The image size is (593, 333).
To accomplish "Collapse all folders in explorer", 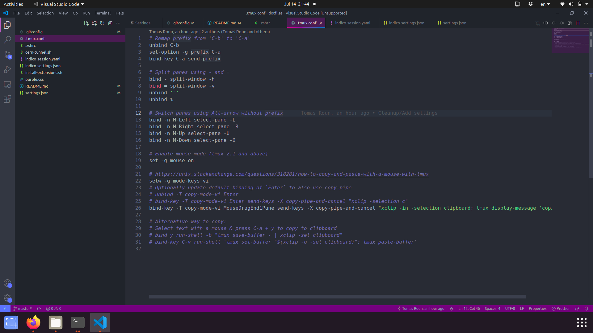I will (110, 23).
